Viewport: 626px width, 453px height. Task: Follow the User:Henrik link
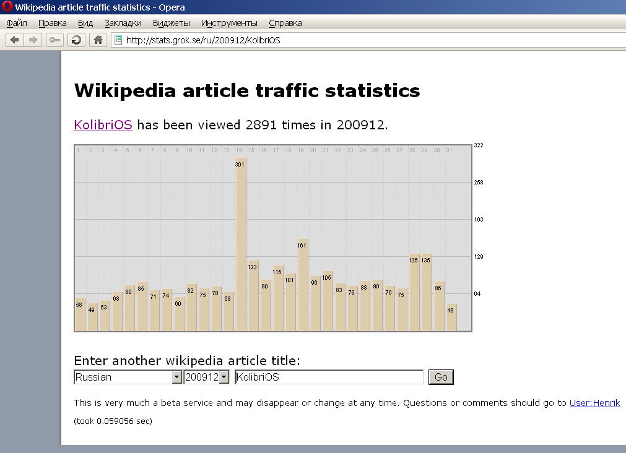(594, 403)
